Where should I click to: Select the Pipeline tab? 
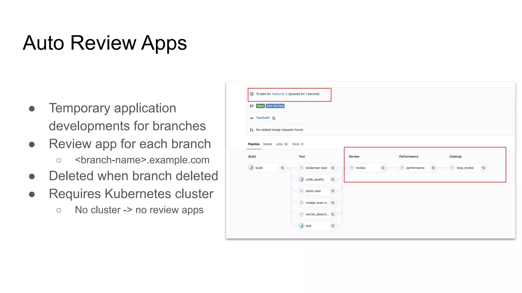tap(254, 144)
